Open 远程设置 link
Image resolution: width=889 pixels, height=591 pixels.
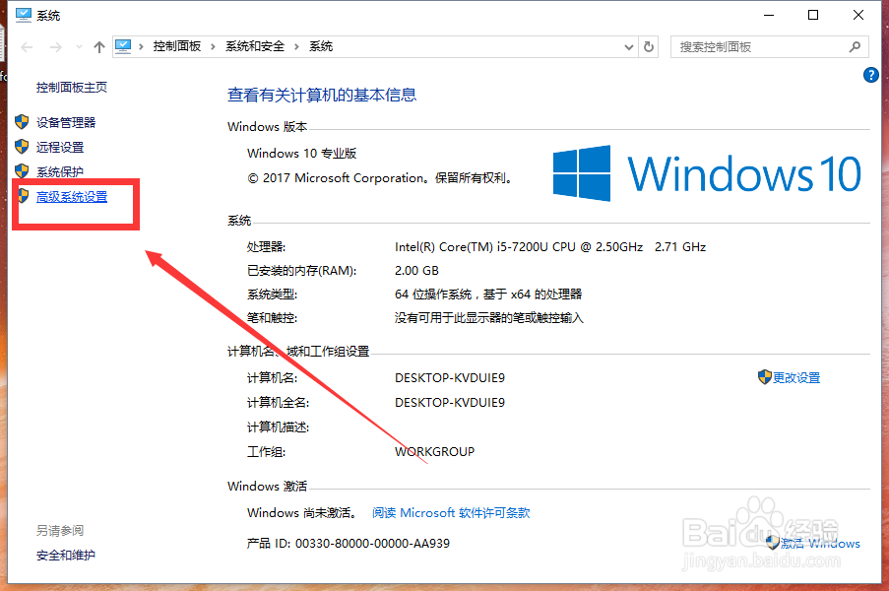click(59, 148)
